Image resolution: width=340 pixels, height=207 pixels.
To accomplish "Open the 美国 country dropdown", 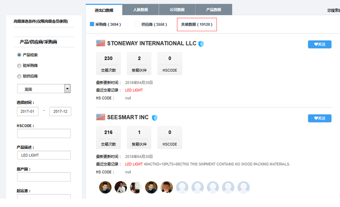I will pyautogui.click(x=44, y=89).
